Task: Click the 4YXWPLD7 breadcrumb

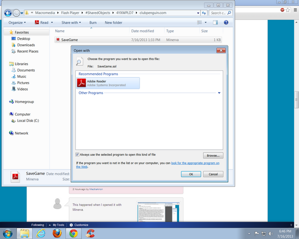Action: (x=125, y=13)
